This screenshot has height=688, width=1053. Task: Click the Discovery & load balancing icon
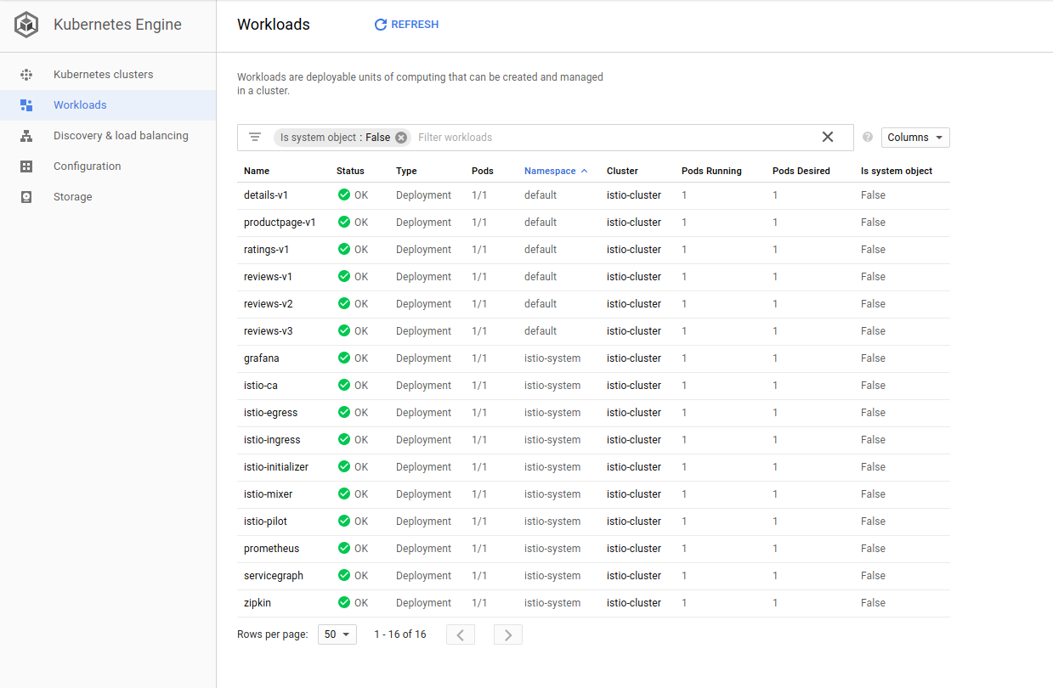coord(26,136)
